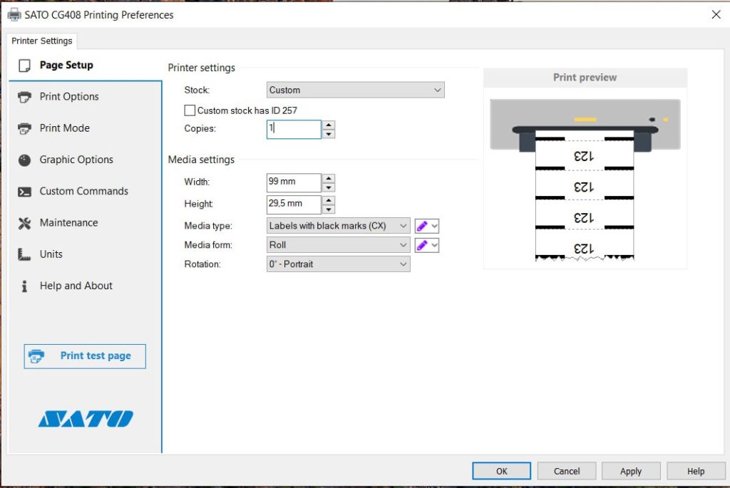Open the Rotation dropdown
730x488 pixels.
tap(339, 264)
